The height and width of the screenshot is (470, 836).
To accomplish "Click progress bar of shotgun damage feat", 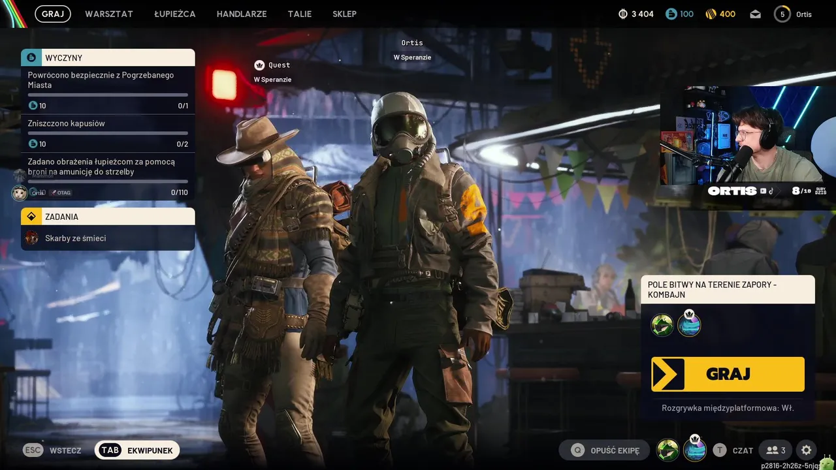I will click(x=108, y=181).
